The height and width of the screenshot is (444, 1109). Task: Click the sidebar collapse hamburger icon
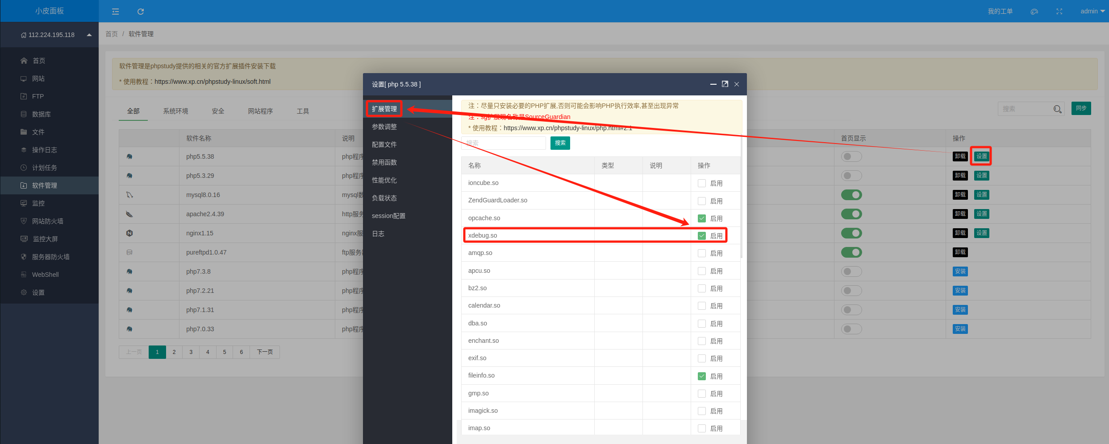(115, 12)
